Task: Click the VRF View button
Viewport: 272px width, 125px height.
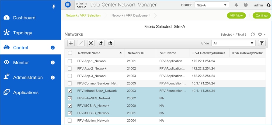Action: [x=236, y=16]
